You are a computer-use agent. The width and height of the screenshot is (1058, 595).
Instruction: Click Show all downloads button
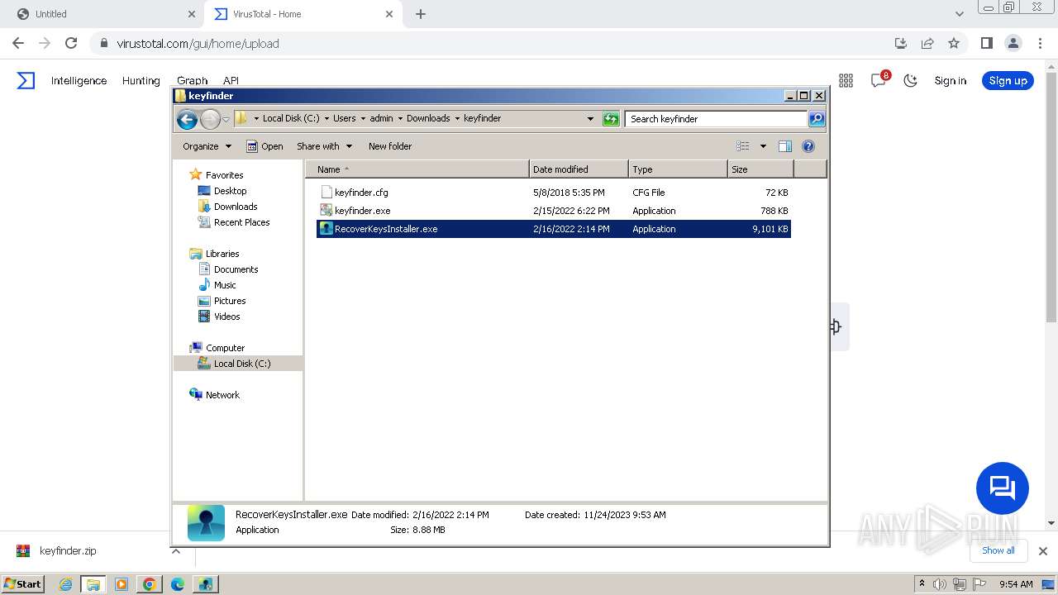pos(998,550)
